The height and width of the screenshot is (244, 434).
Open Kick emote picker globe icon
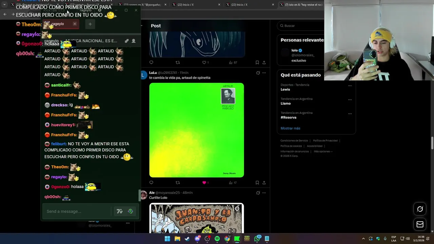click(x=130, y=211)
